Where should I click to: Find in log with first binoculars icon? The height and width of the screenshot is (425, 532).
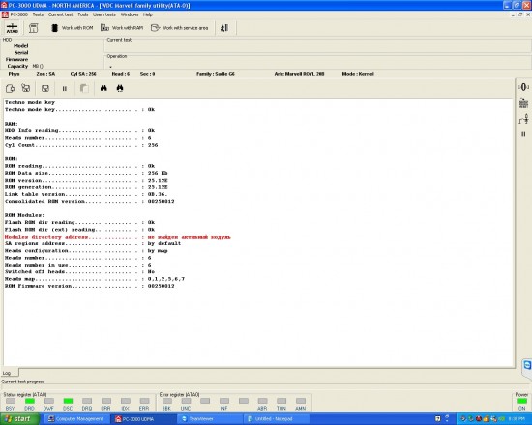[x=103, y=88]
